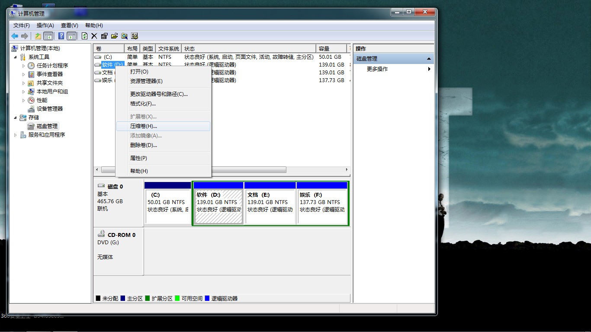The image size is (591, 332).
Task: Toggle the show/hide console tree button
Action: point(48,36)
